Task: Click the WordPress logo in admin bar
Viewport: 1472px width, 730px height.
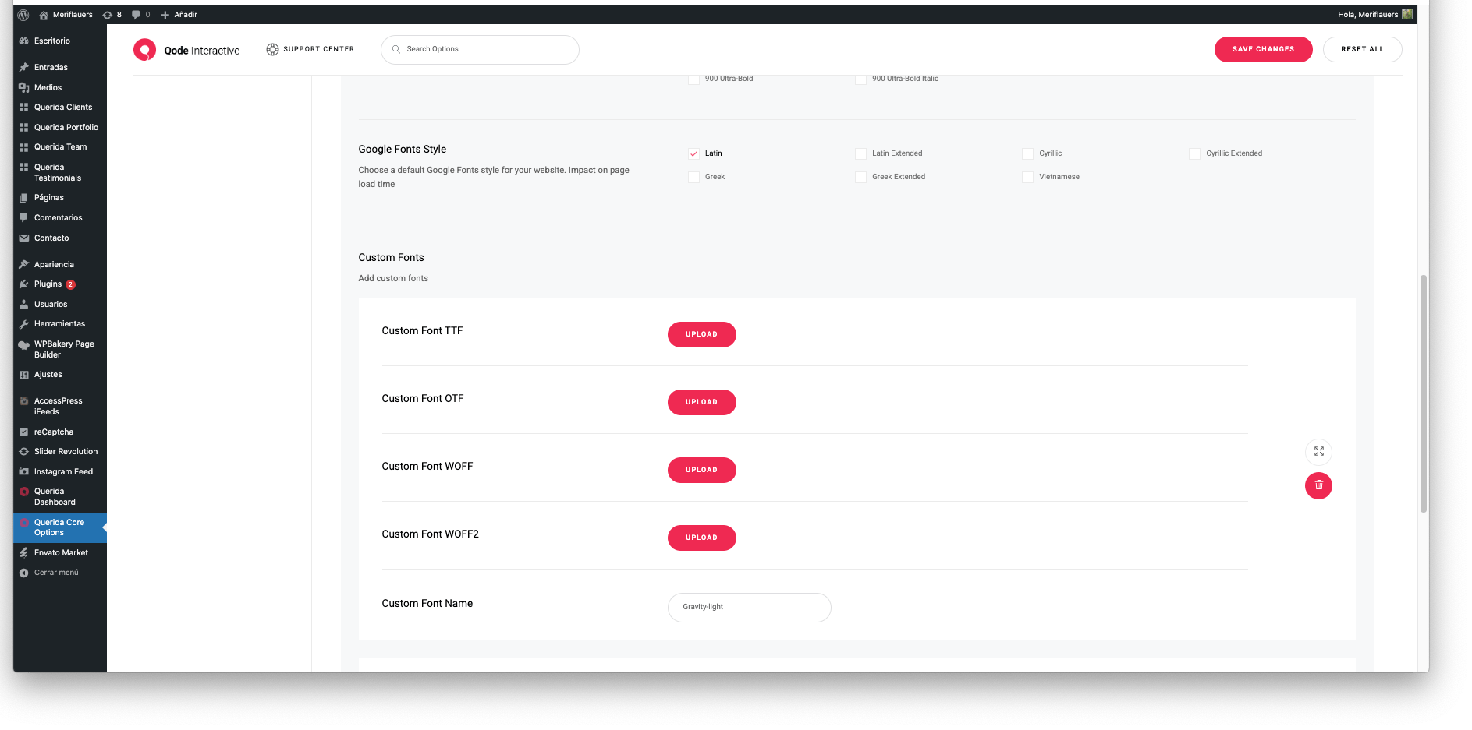Action: tap(23, 15)
